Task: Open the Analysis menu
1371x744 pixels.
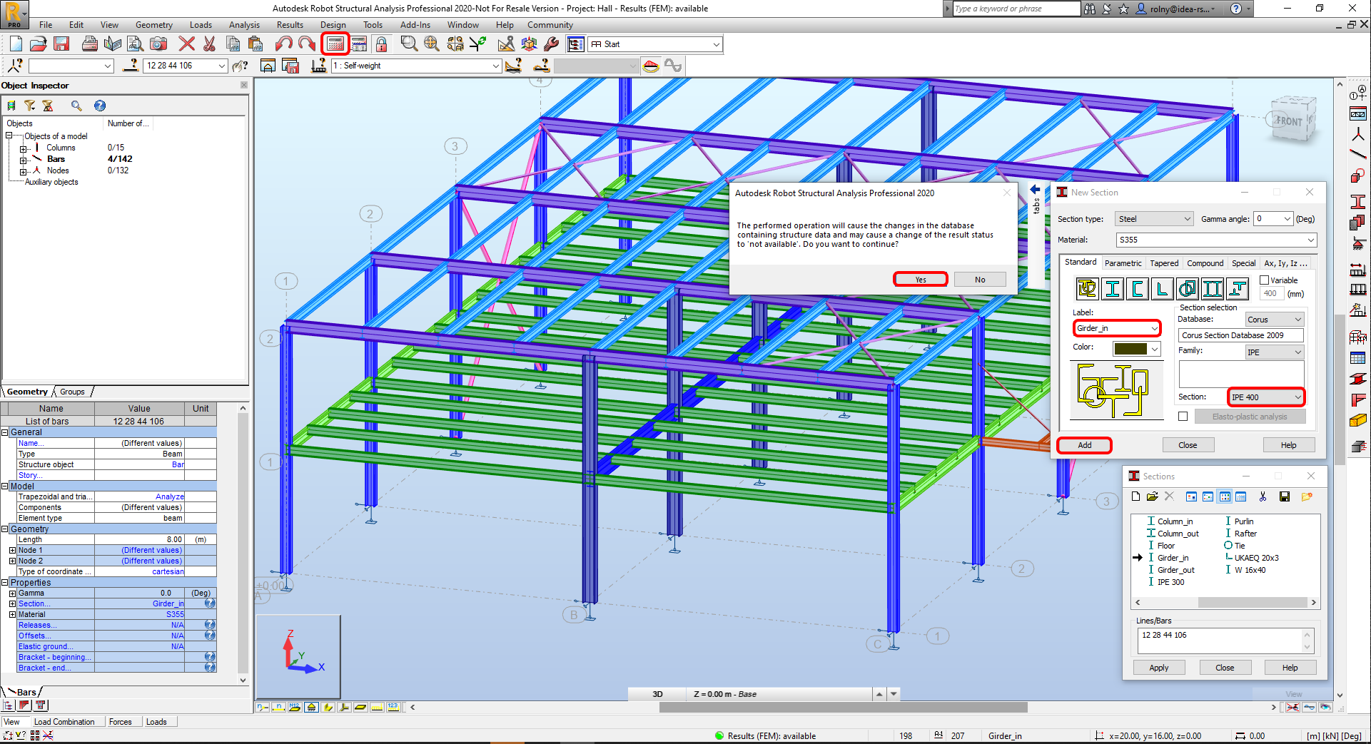Action: [244, 25]
